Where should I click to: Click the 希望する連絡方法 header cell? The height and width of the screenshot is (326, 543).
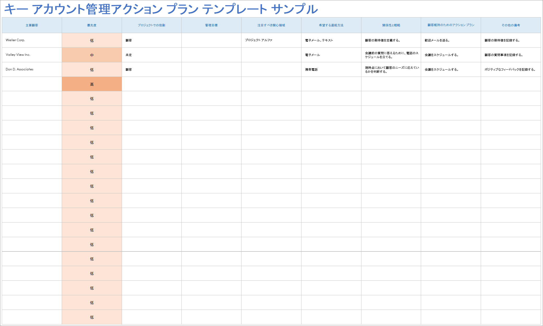tap(331, 25)
